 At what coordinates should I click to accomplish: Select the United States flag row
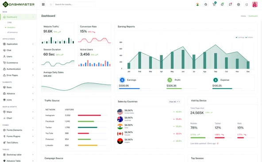coord(149,112)
